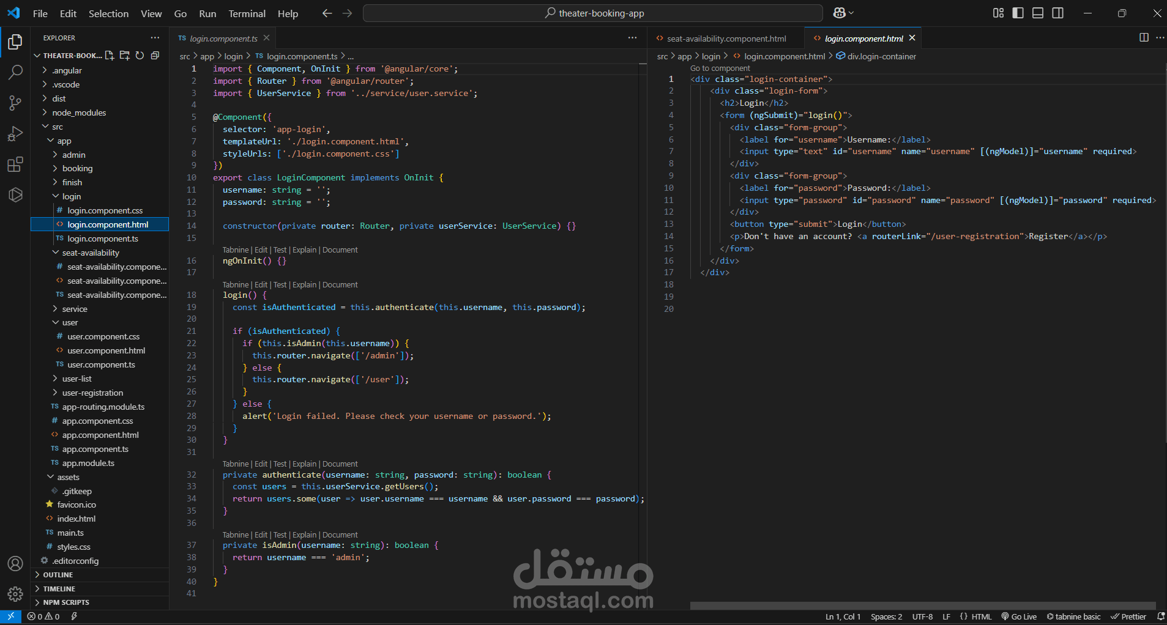
Task: Change language mode from HTML
Action: 982,616
